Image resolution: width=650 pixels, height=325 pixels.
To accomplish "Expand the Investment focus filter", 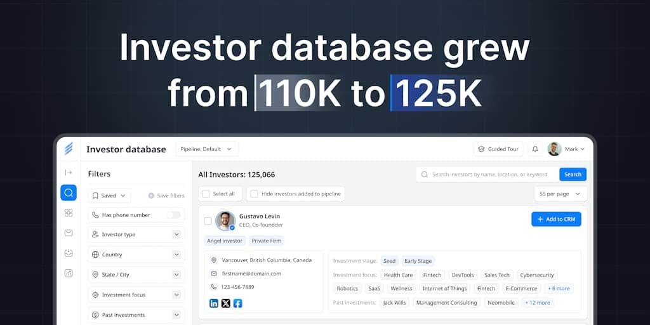I will [177, 295].
